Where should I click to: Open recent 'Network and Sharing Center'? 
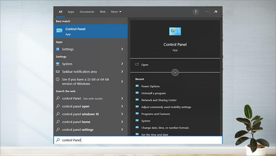159,100
